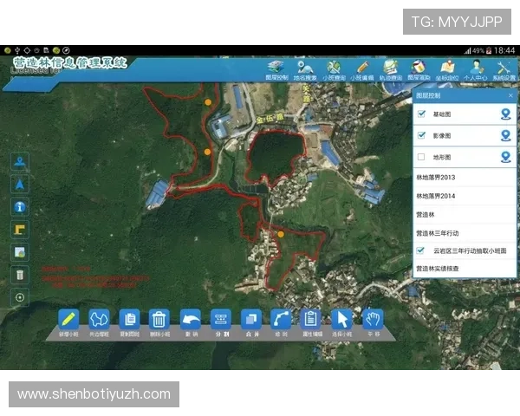520x416 pixels.
Task: Open 坐标定位 coordinate positioning tool
Action: point(447,69)
